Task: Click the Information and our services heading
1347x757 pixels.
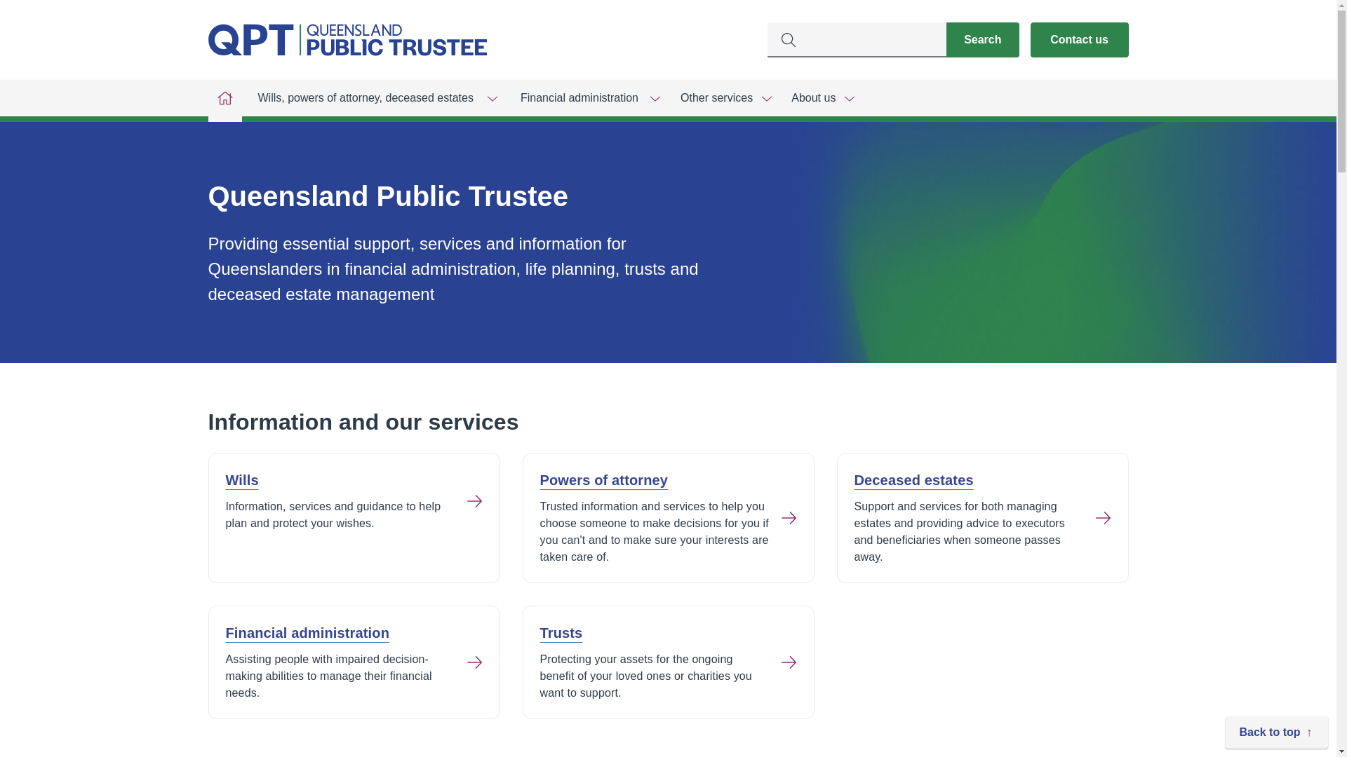Action: [x=363, y=422]
